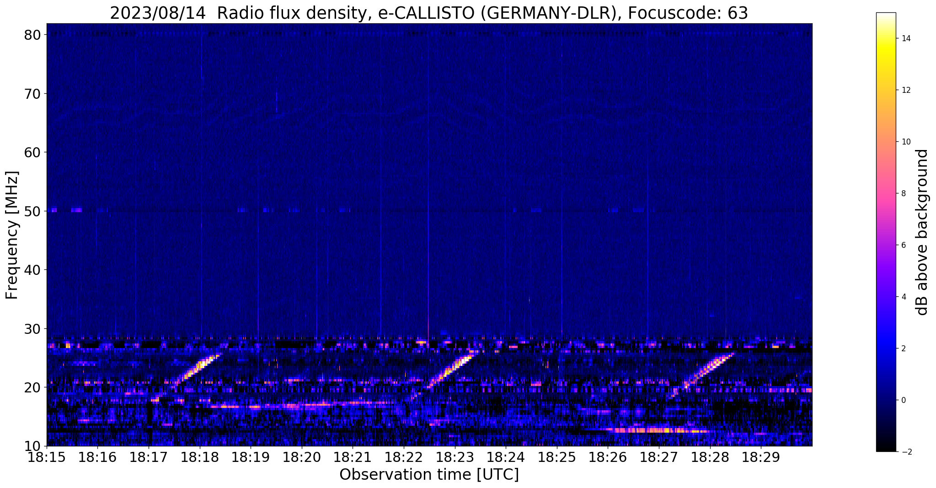Click the '18:27' time tick label
Viewport: 936px width, 488px height.
(x=659, y=457)
